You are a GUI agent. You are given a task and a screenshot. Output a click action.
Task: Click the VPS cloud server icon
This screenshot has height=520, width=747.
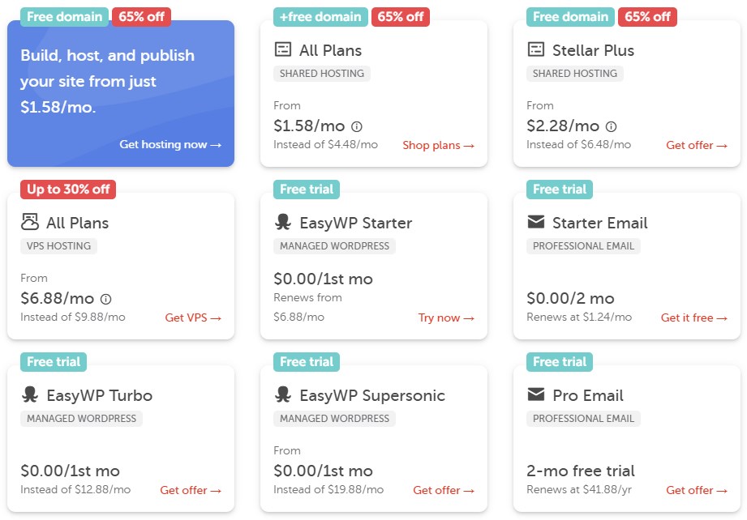[x=30, y=222]
